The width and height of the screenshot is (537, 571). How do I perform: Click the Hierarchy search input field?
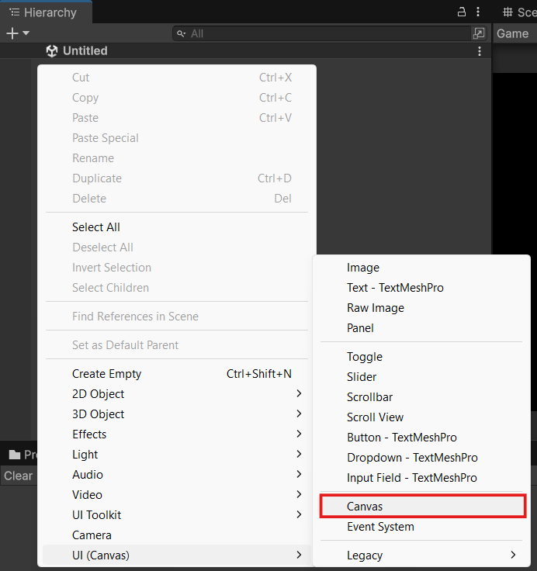(x=326, y=33)
